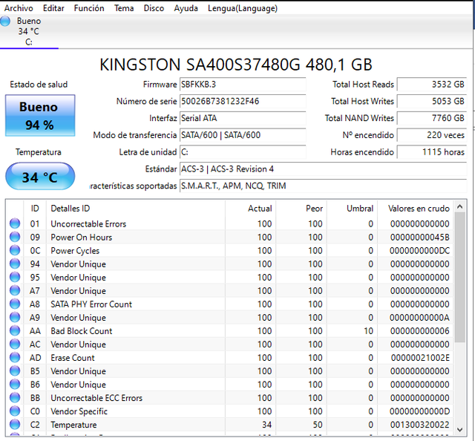Click status icon for Erase Count row

(15, 357)
